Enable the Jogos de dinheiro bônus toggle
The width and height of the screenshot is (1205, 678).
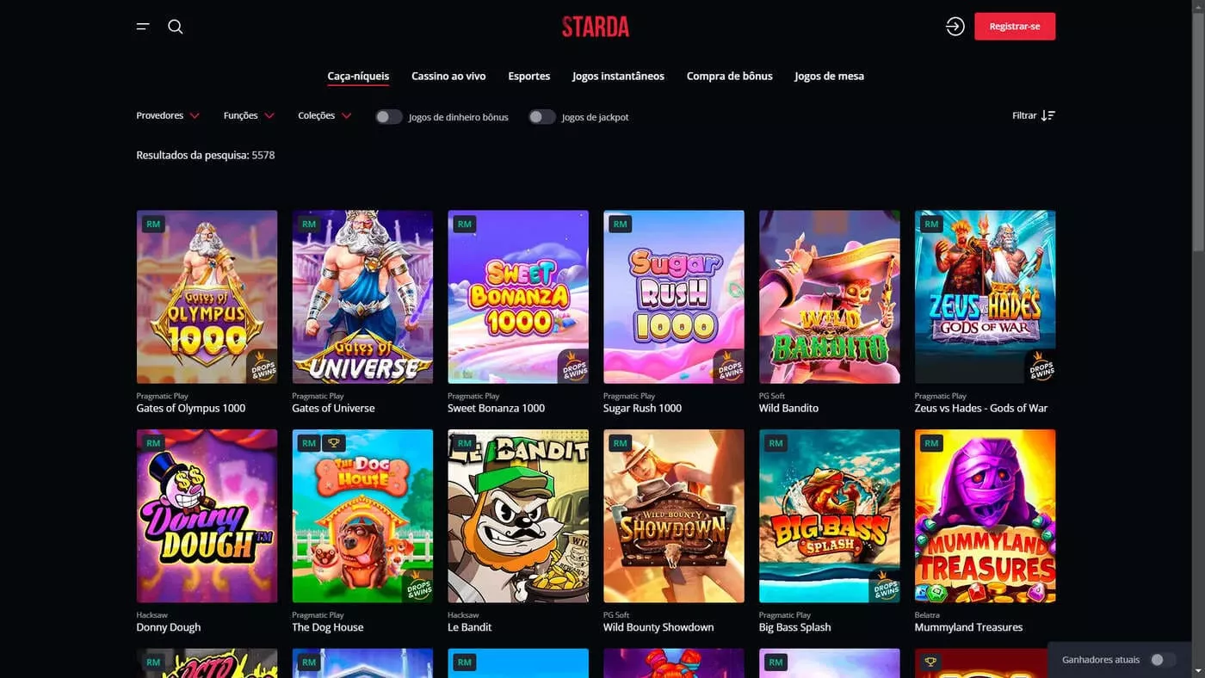tap(389, 117)
